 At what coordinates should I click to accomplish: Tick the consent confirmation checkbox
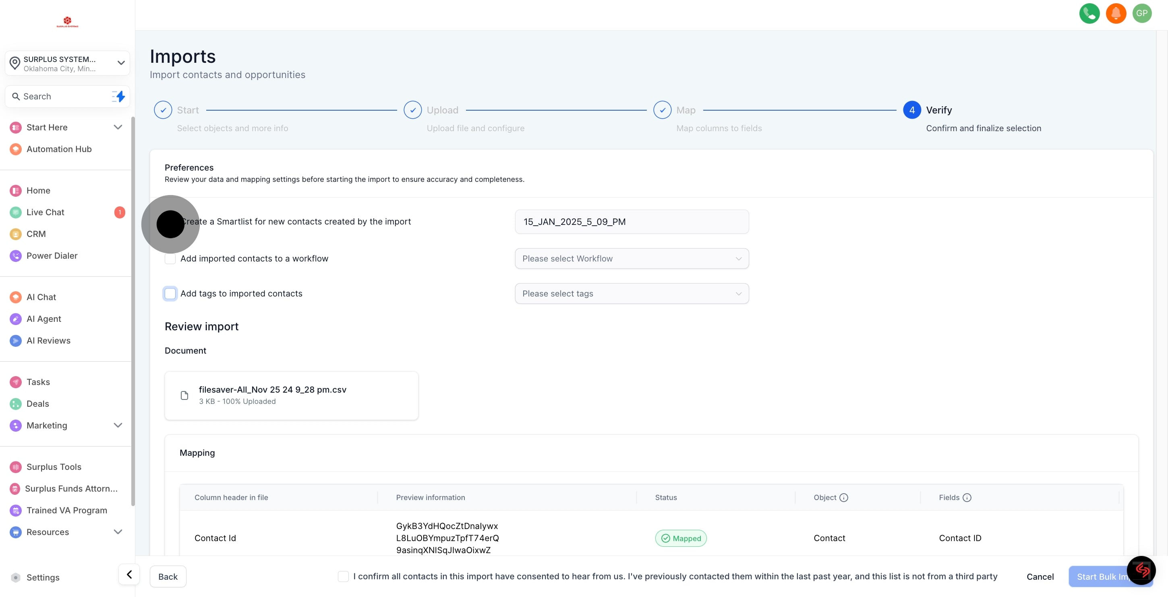(x=343, y=576)
